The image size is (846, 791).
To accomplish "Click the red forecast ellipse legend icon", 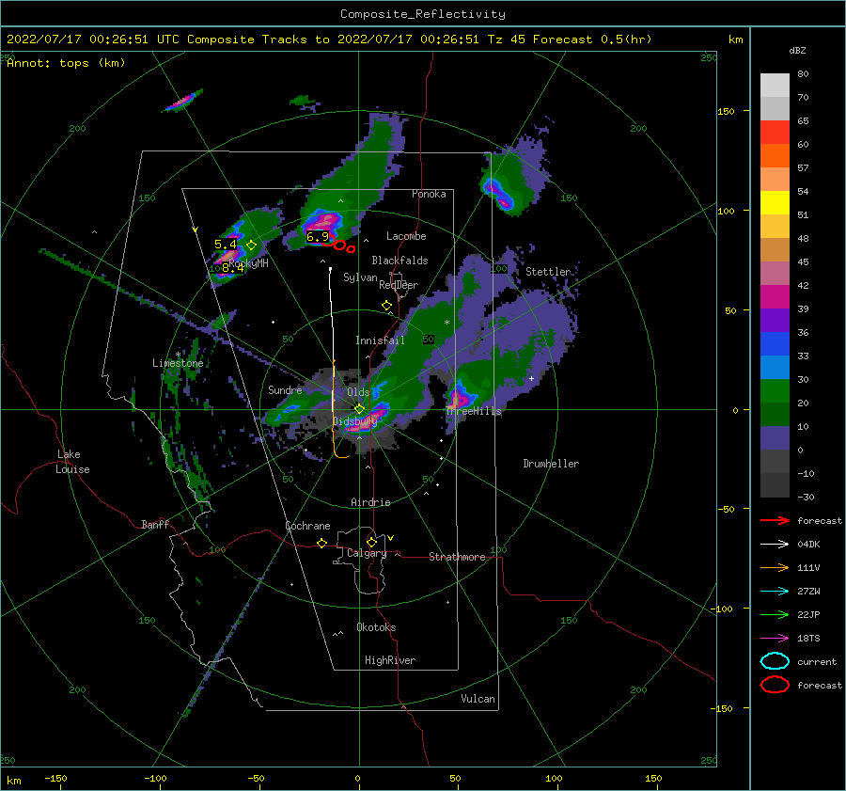I will pos(775,685).
